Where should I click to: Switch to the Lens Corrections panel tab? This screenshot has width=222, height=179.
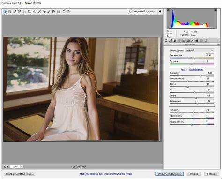pos(188,41)
